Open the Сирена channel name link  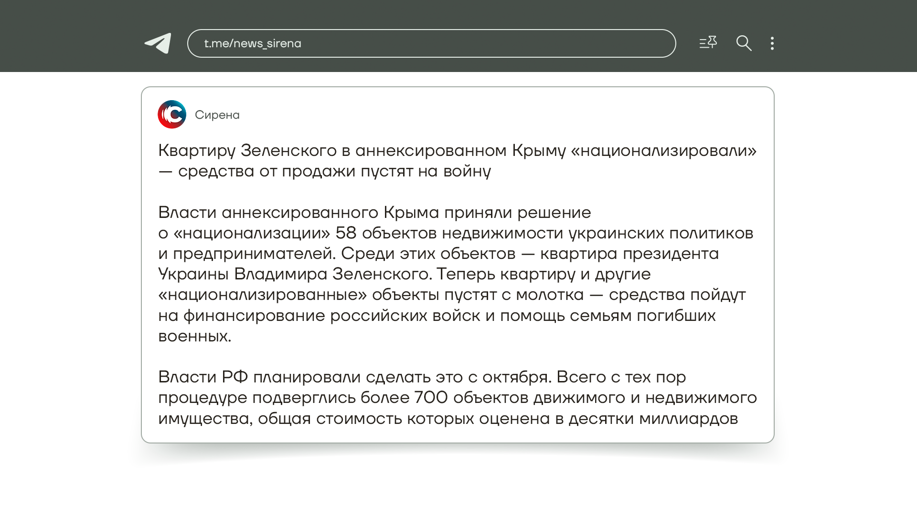pos(217,115)
